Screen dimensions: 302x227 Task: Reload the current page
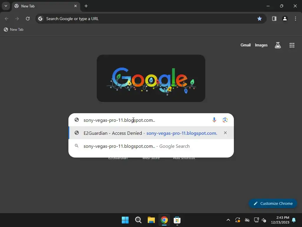[28, 19]
